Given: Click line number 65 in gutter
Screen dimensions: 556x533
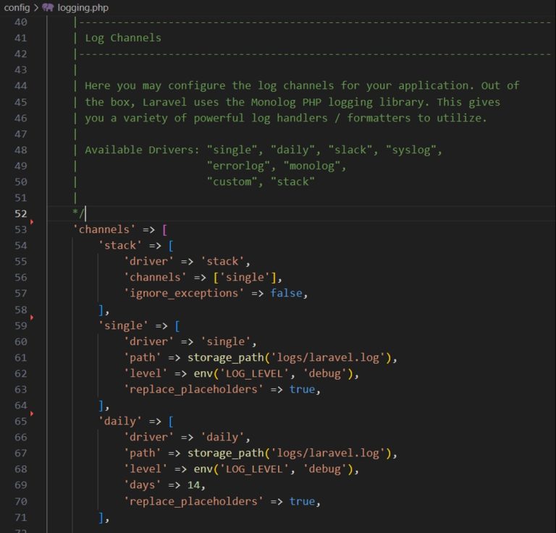Looking at the screenshot, I should tap(20, 421).
